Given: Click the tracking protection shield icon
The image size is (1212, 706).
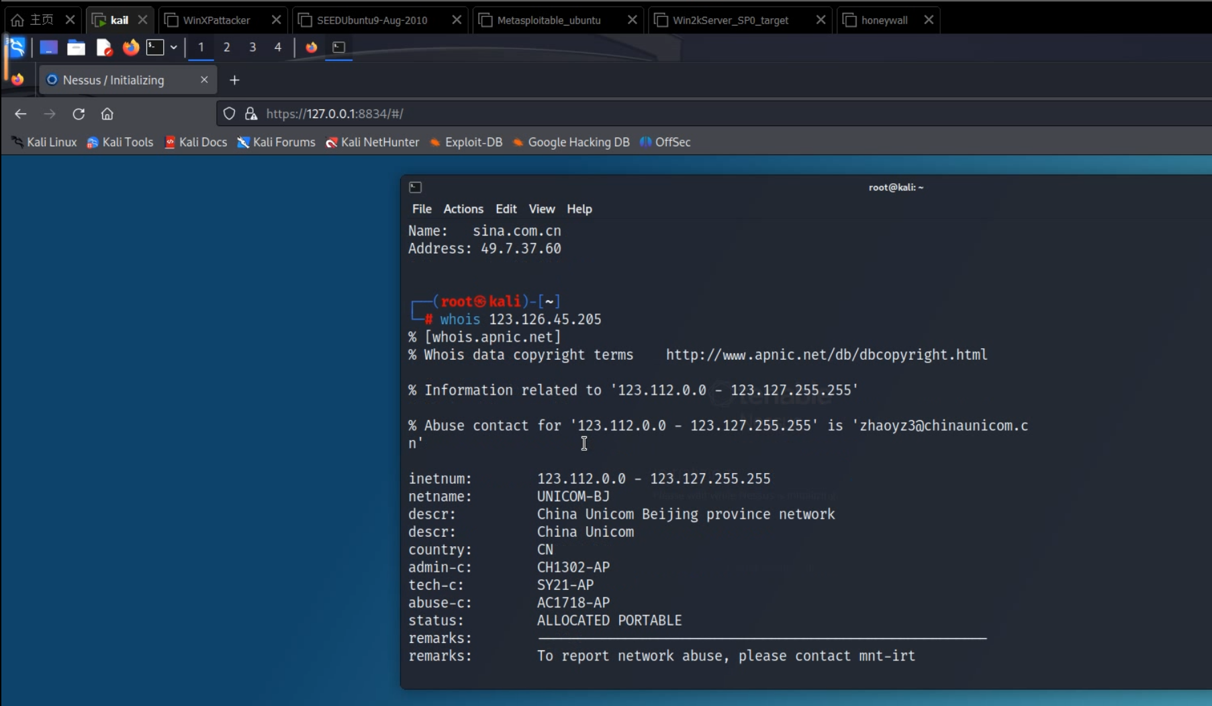Looking at the screenshot, I should tap(230, 114).
